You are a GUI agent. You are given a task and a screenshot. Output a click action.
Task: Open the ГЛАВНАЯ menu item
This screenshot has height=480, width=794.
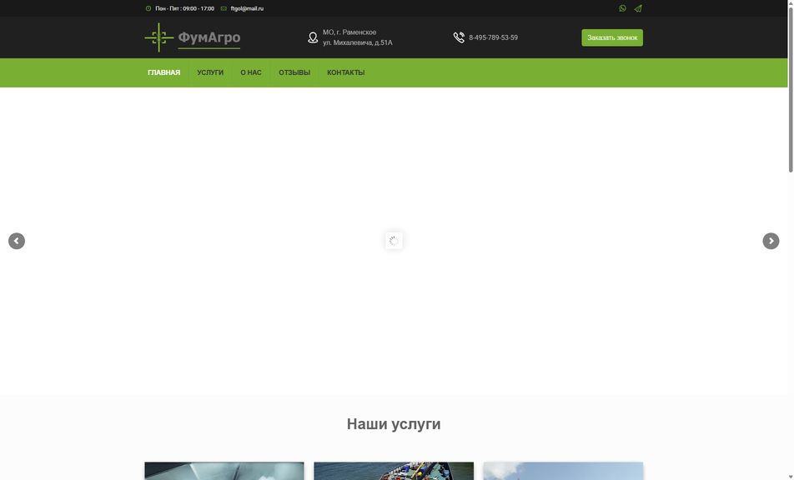pyautogui.click(x=164, y=72)
